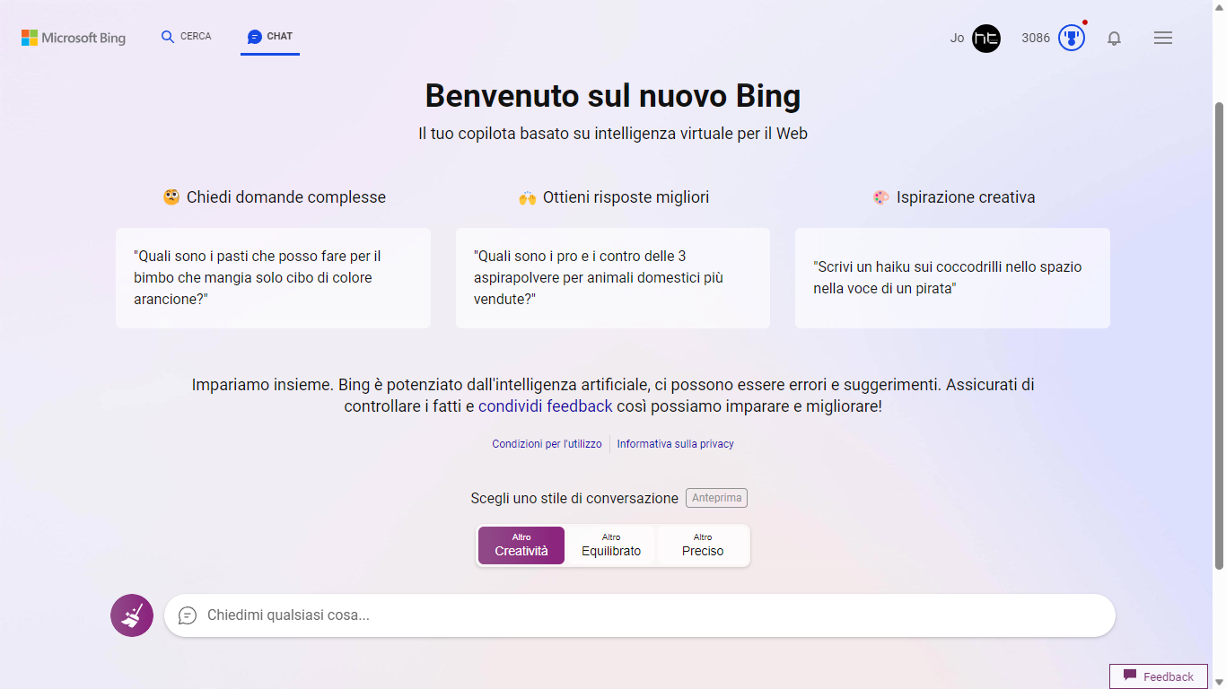Open the rewards medal icon
This screenshot has height=689, width=1226.
coord(1072,38)
